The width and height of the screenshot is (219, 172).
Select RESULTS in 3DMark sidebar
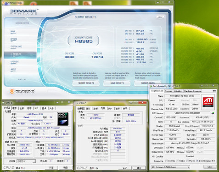(x=20, y=55)
